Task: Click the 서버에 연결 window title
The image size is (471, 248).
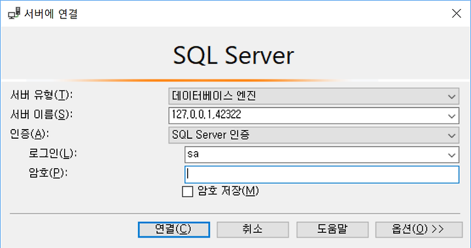Action: 51,14
